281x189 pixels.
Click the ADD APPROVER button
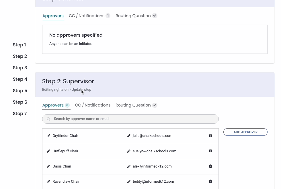245,132
